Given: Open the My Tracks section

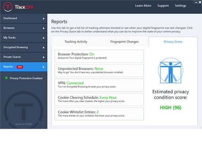Looking at the screenshot, I should point(24,38).
